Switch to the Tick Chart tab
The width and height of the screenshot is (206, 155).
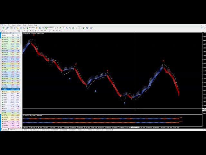[x=12, y=129]
